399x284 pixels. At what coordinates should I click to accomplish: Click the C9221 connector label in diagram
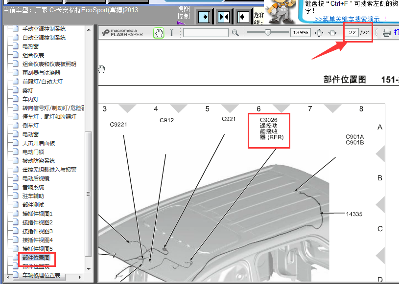[x=118, y=125]
